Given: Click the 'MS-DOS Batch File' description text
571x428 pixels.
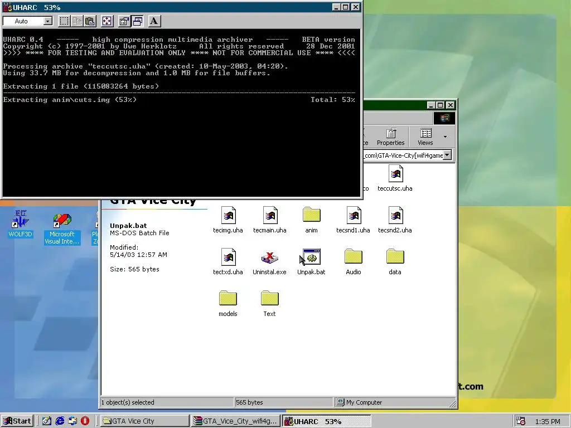Looking at the screenshot, I should (x=139, y=233).
